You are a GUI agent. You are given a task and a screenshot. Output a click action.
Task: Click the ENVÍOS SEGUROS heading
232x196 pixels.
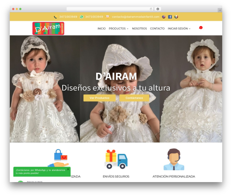coord(116,177)
